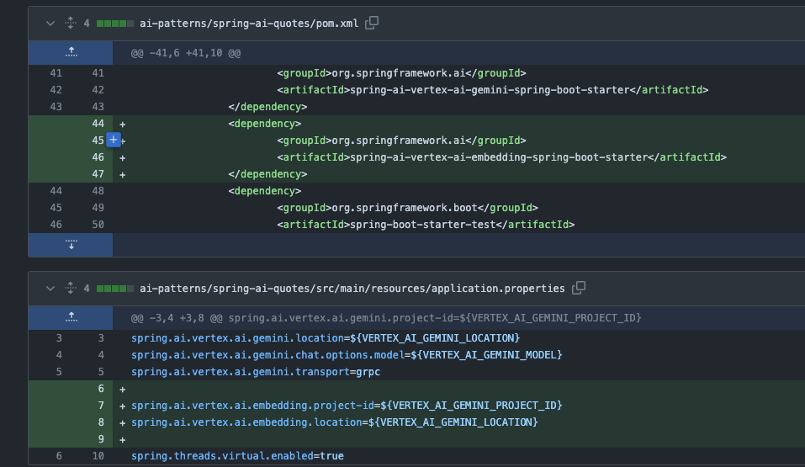Click the org.springframework.boot groupId line
Viewport: 805px width, 467px height.
(x=408, y=208)
